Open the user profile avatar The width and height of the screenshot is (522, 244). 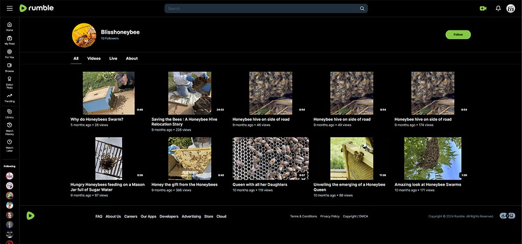pos(511,8)
